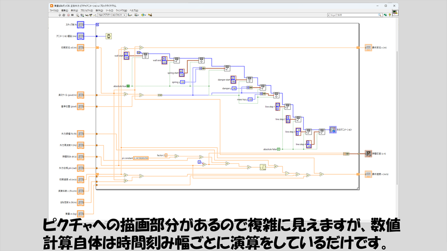The image size is (447, 251).
Task: Click the VI icon pane at top right
Action: click(395, 13)
